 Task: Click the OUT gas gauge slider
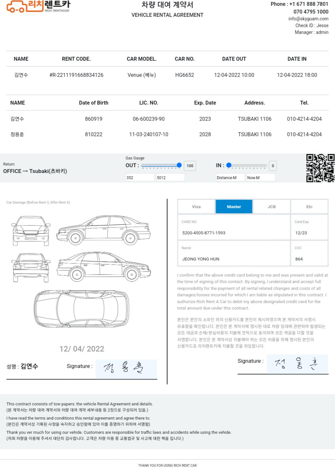161,165
